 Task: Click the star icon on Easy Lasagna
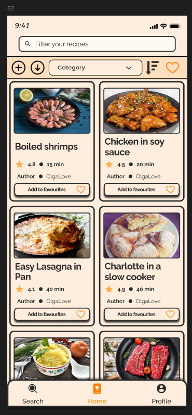click(20, 289)
